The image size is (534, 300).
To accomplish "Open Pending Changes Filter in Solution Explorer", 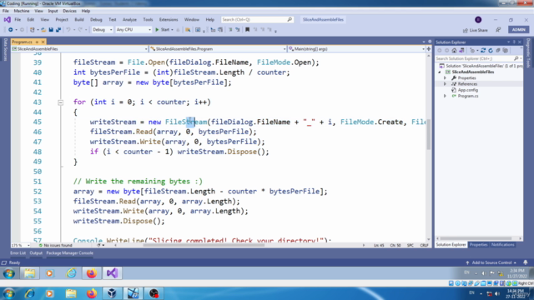I will pos(472,50).
